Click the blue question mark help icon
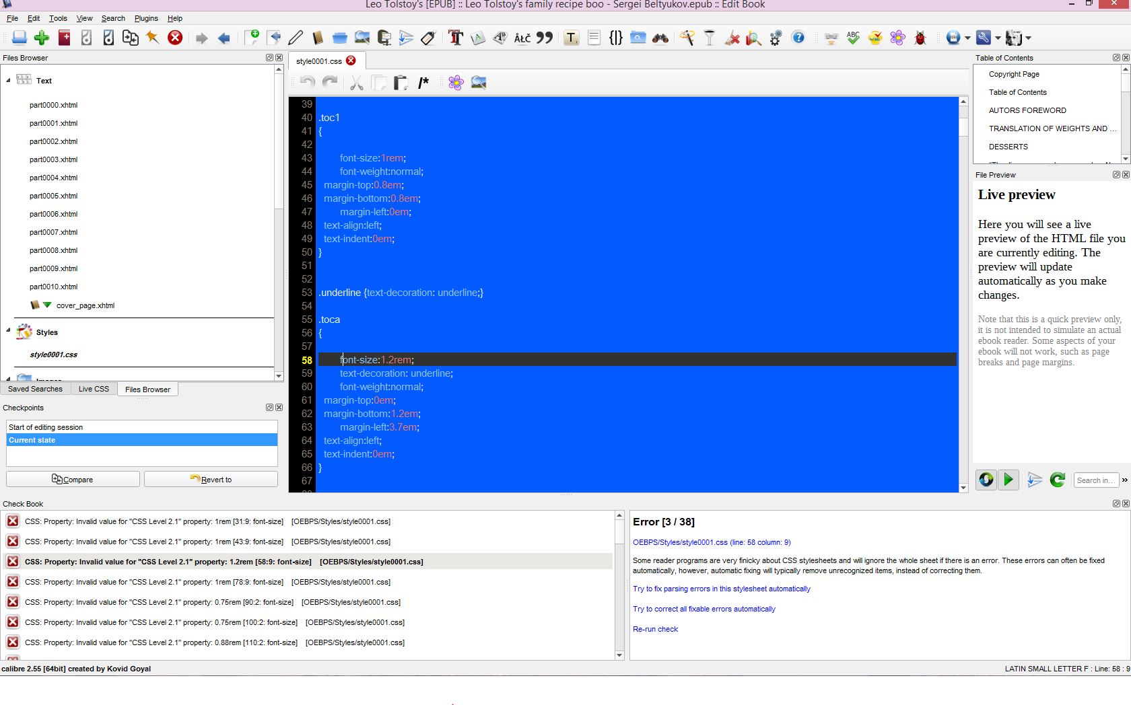 798,38
